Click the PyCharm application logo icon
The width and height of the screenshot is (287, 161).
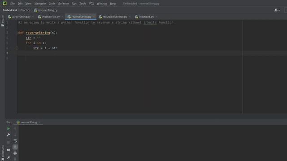[x=4, y=3]
